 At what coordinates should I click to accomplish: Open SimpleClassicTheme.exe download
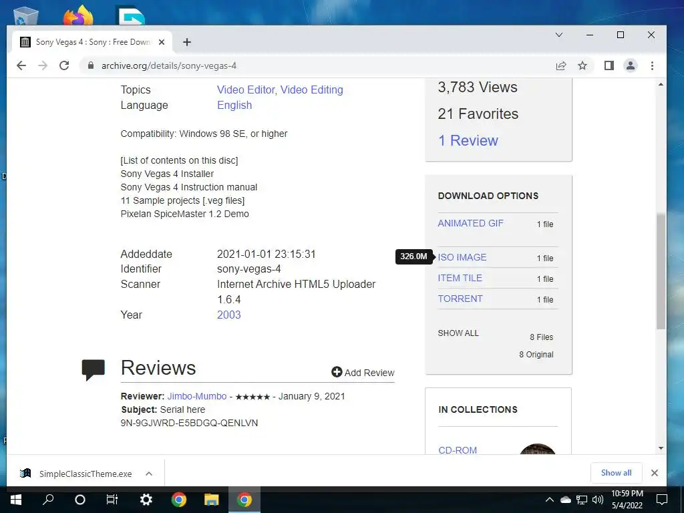tap(76, 474)
